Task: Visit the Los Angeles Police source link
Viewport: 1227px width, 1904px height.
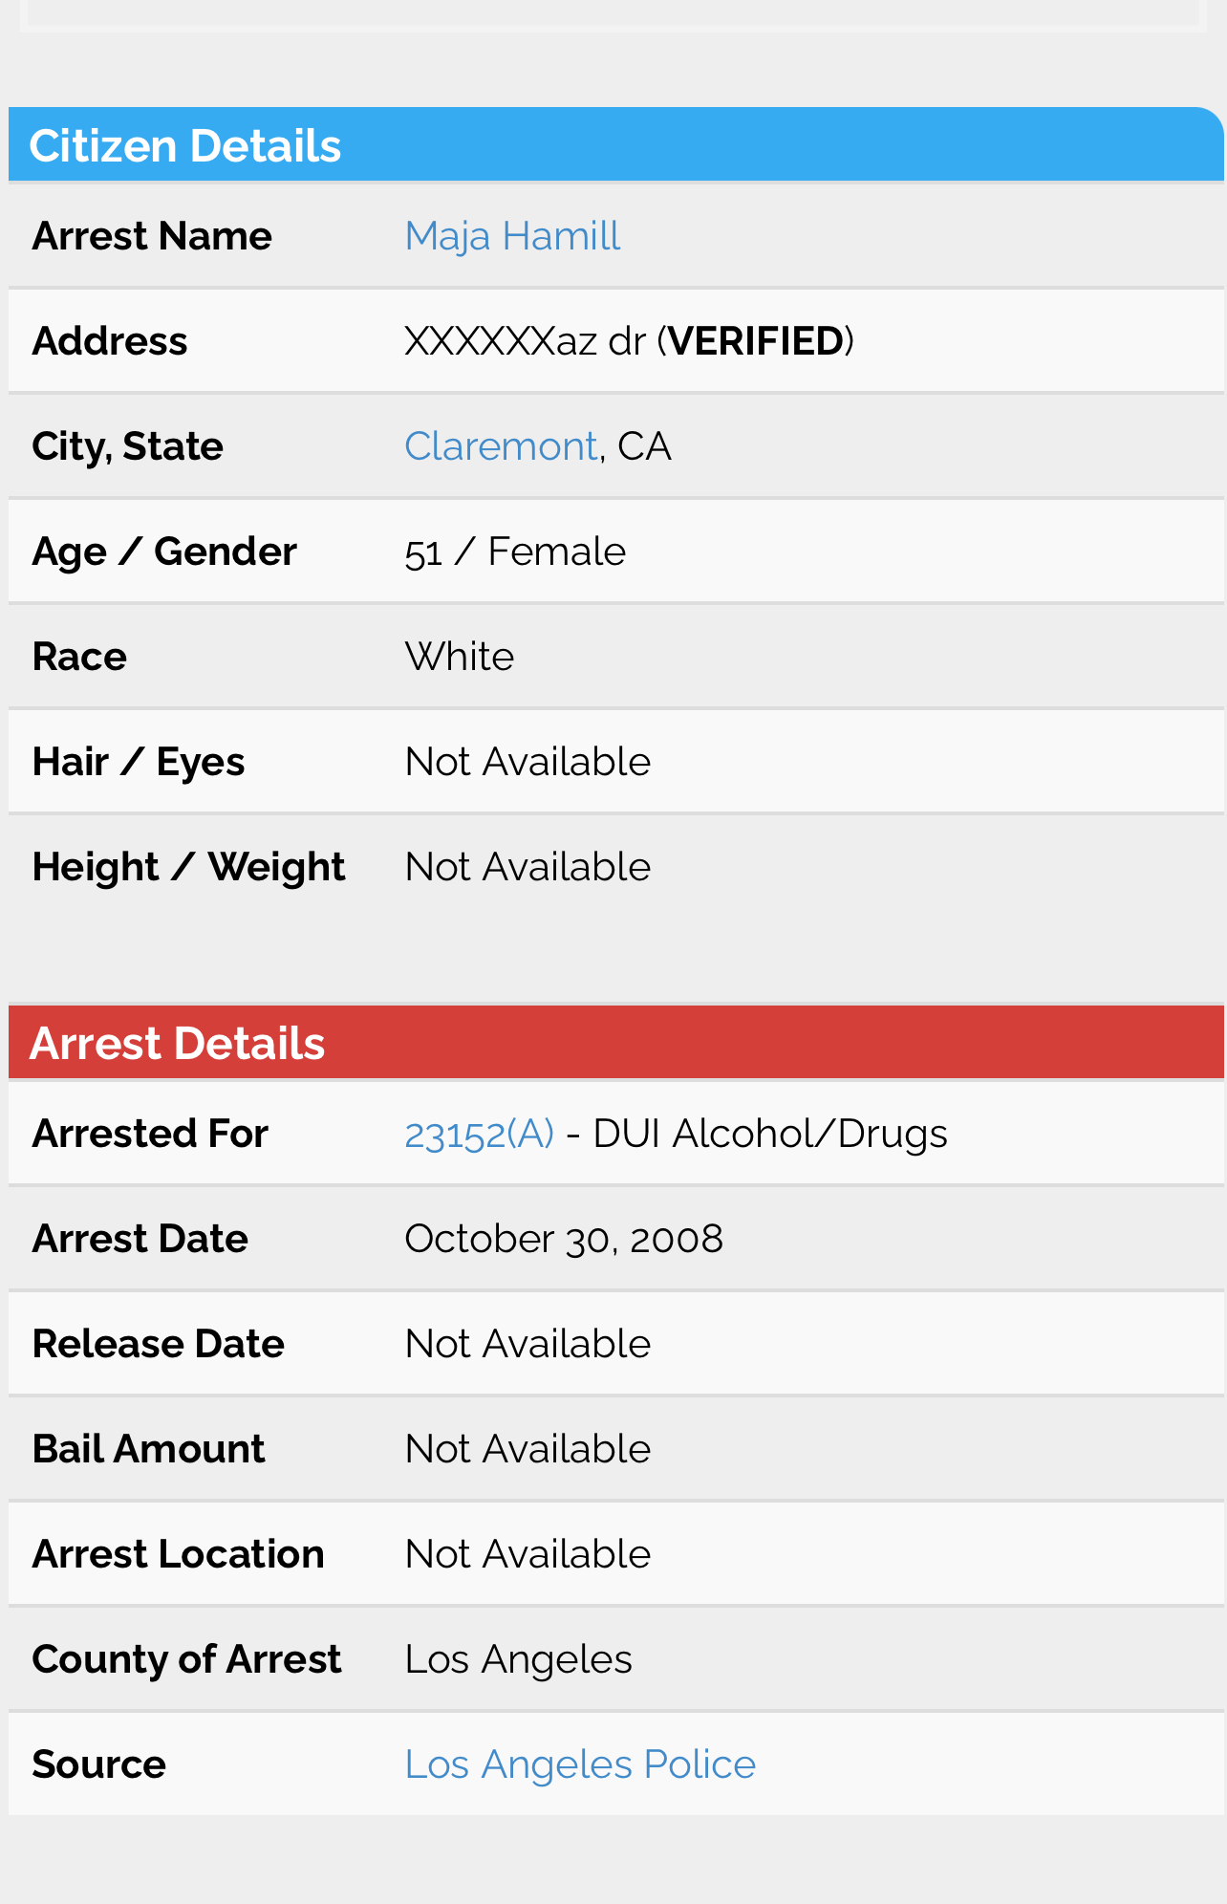Action: click(x=580, y=1764)
